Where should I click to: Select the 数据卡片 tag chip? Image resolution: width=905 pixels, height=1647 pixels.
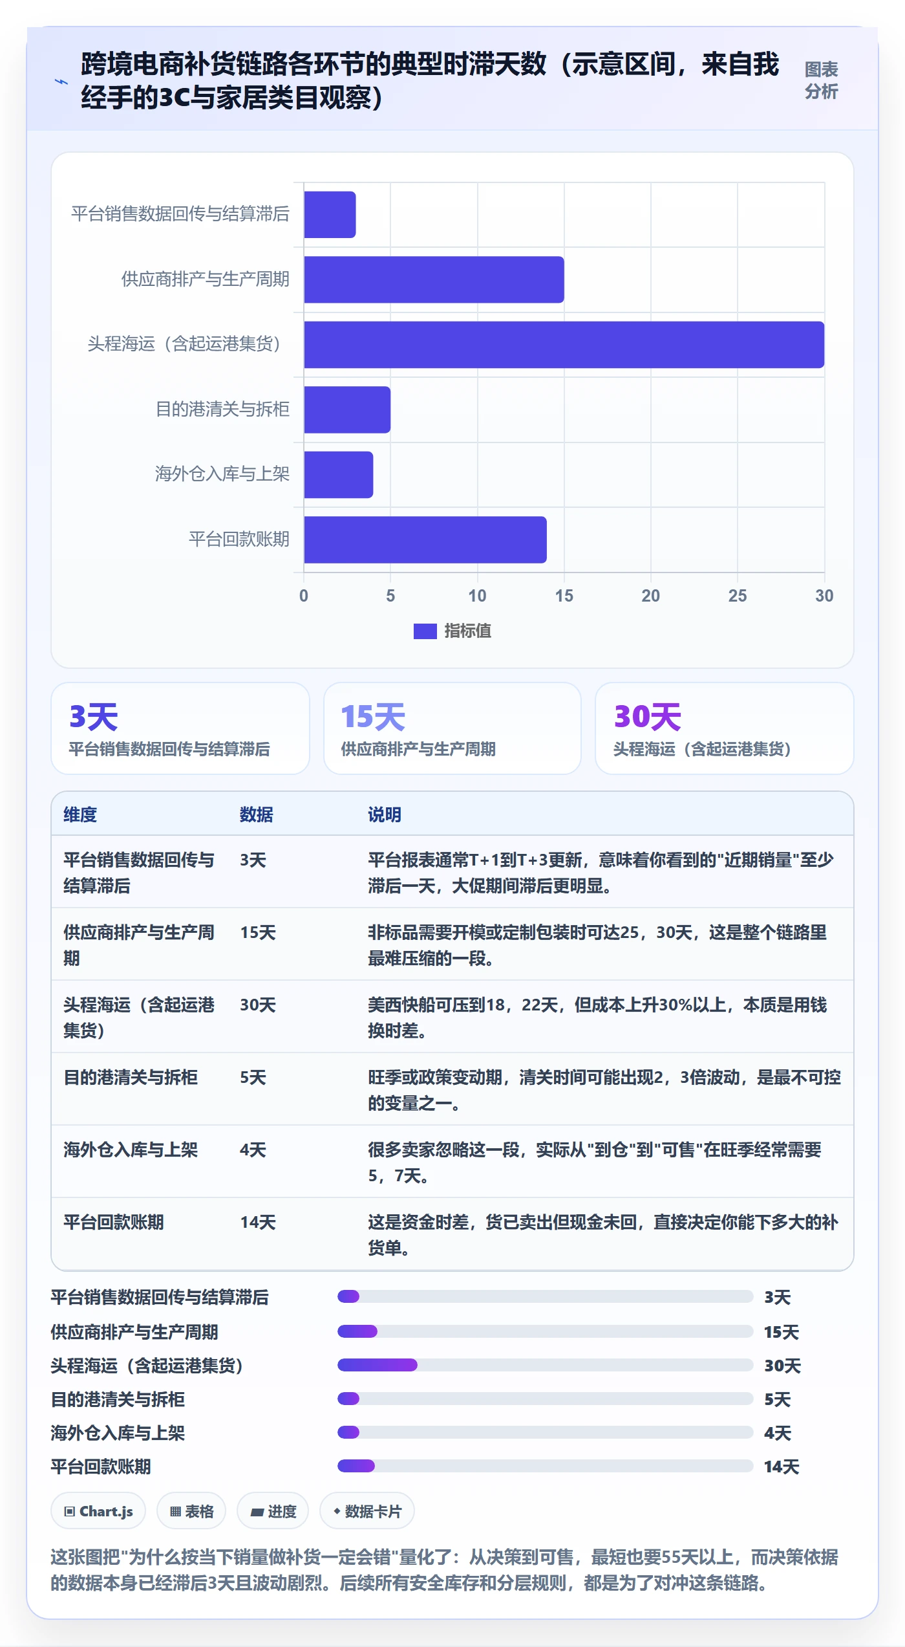point(367,1511)
